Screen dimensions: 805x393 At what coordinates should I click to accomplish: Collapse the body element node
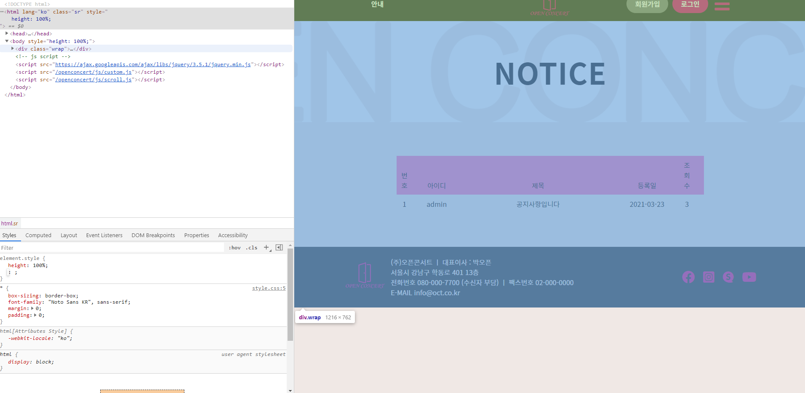[7, 41]
